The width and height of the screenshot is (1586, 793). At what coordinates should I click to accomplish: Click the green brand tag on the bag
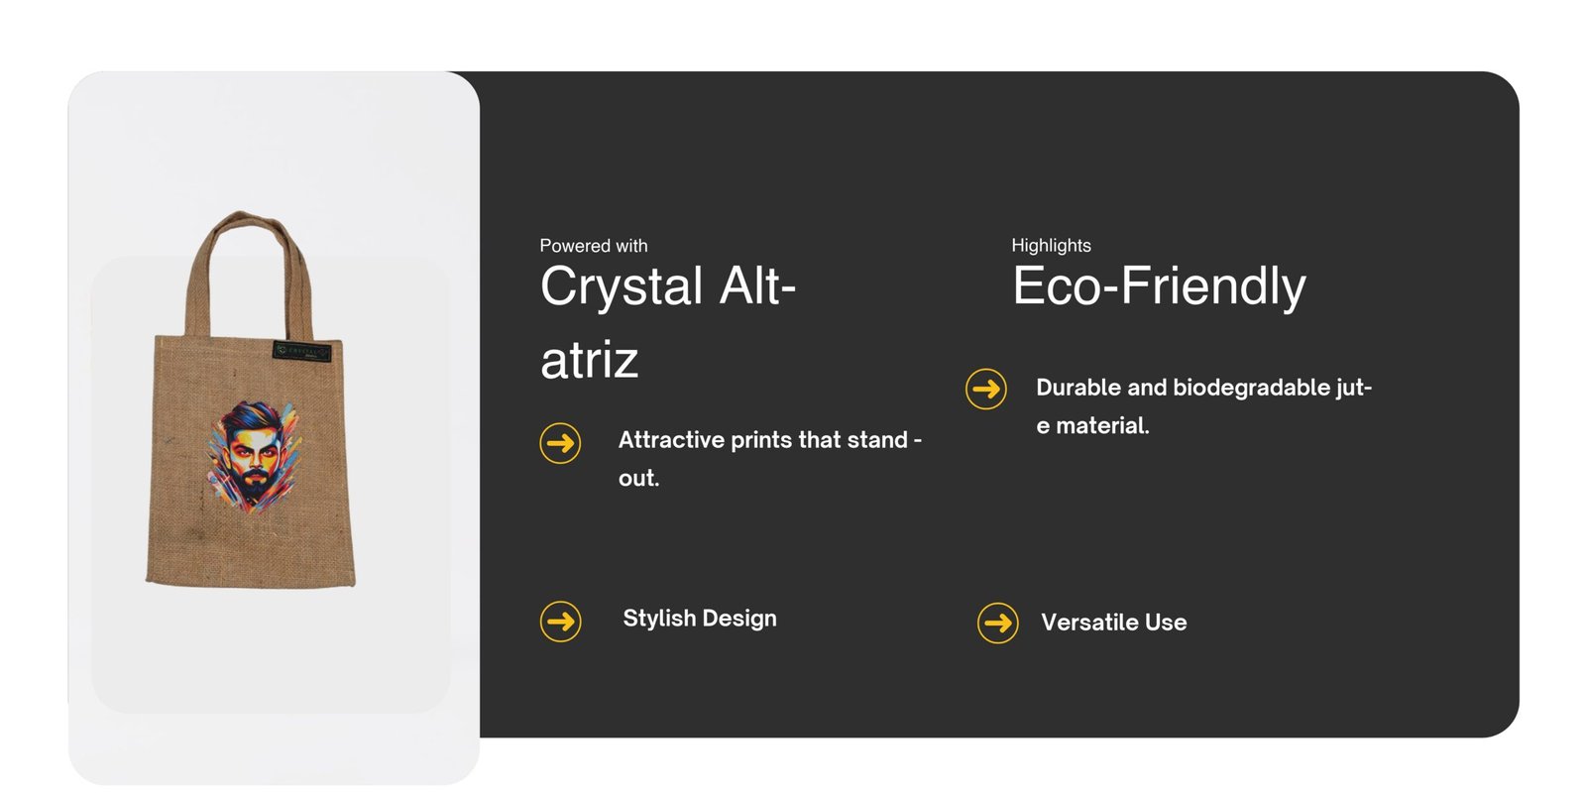pos(301,352)
